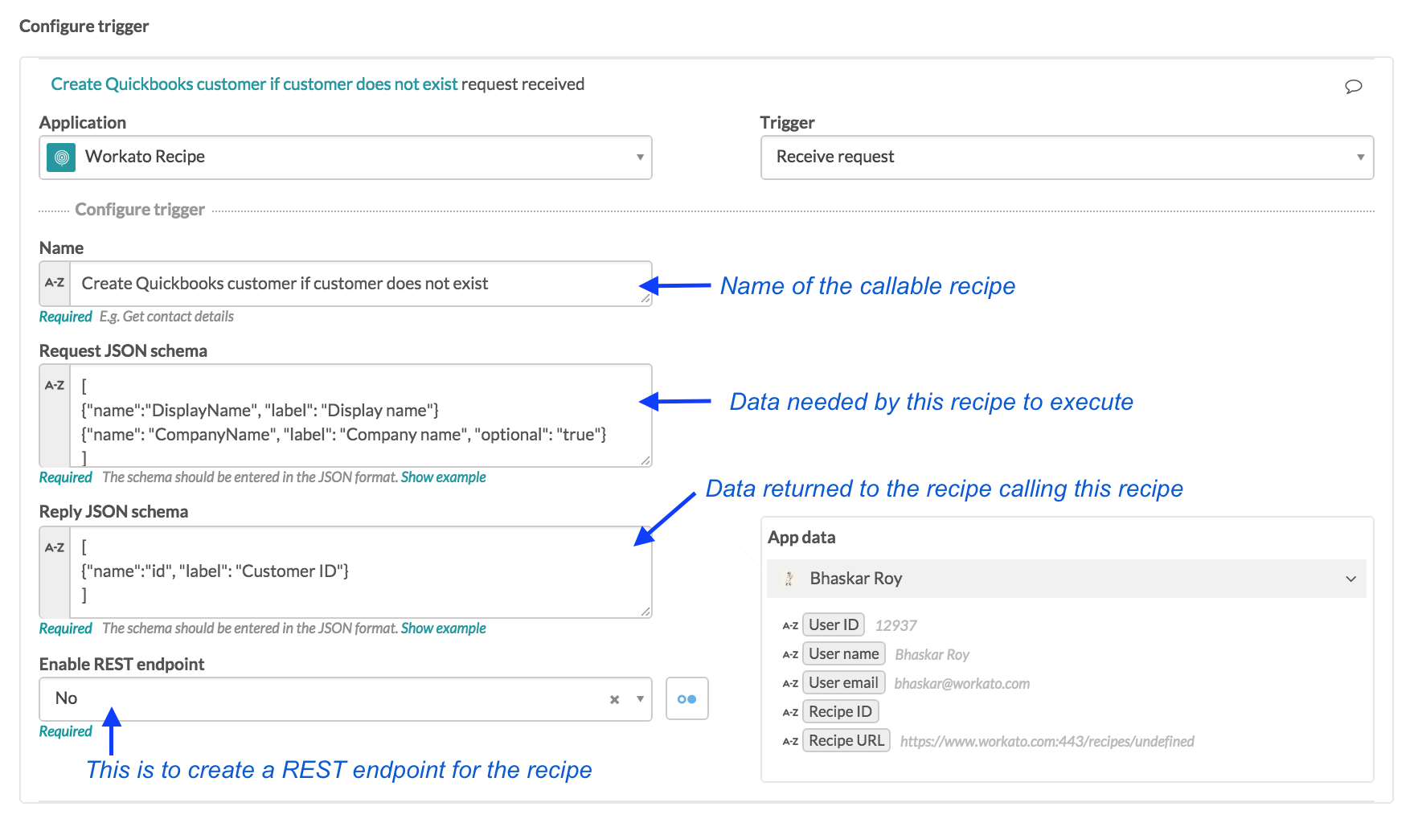Viewport: 1418px width, 831px height.
Task: Click the A-Z icon on Request JSON schema
Action: (53, 385)
